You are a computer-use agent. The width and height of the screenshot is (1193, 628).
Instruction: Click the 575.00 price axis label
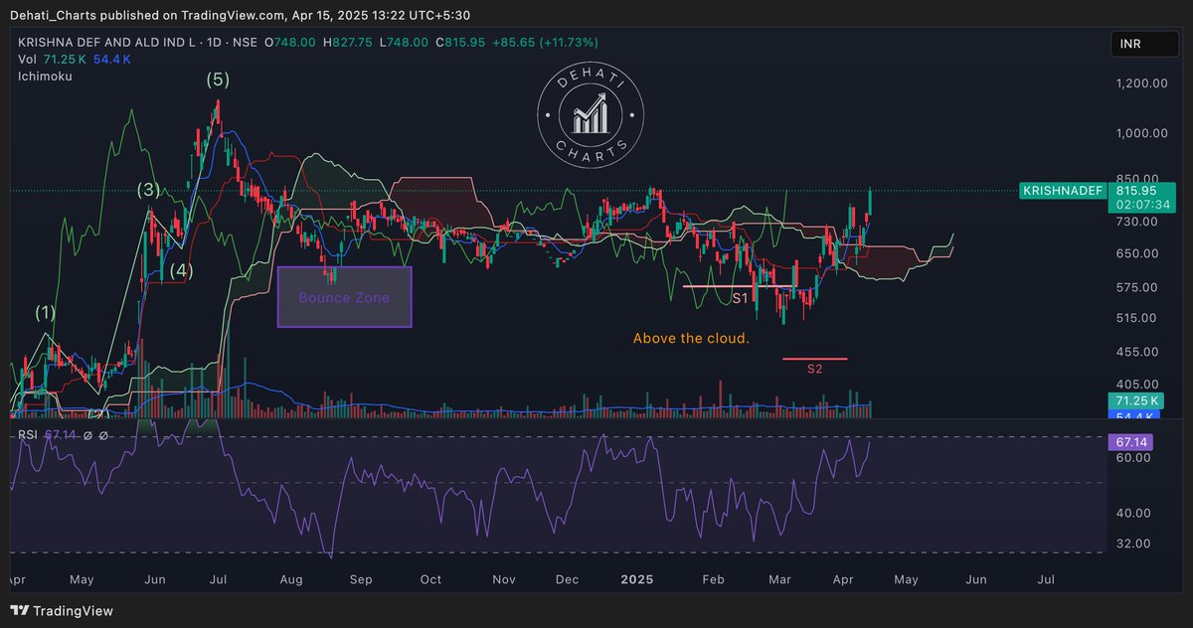[1136, 288]
